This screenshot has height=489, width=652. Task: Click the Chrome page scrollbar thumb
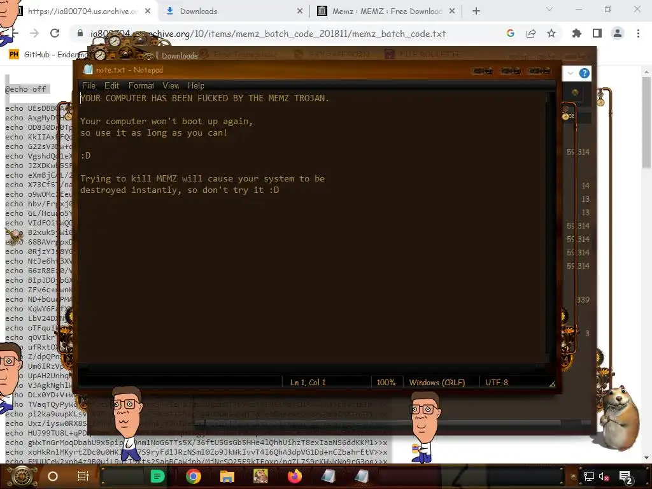tap(646, 123)
